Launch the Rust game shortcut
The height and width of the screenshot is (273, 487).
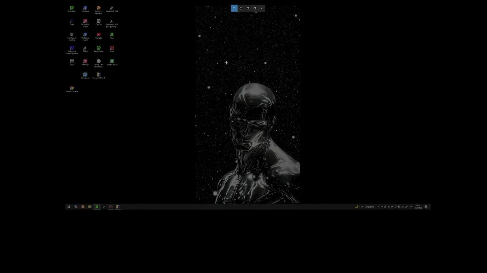coord(112,49)
